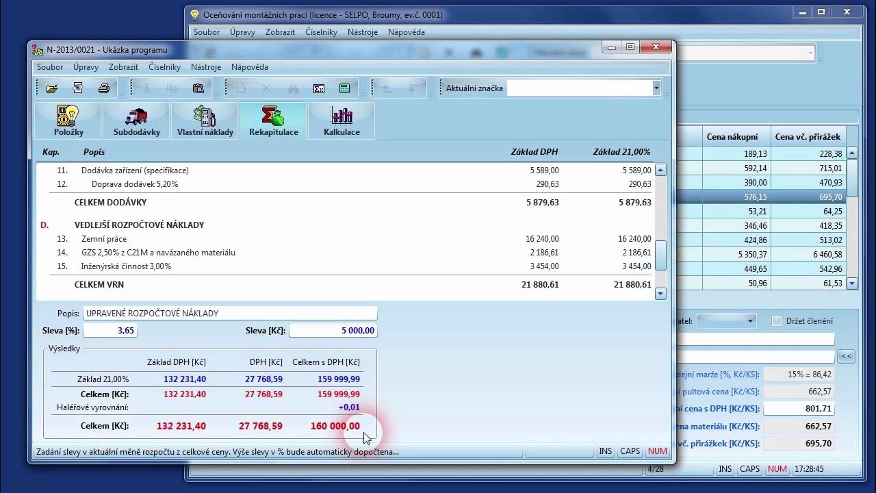Open the Subdodávky tab with truck icon

point(136,121)
